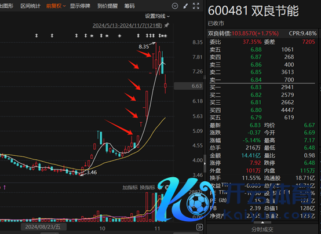Image resolution: width=321 pixels, height=234 pixels.
Task: Open the circled down-arrow menu icon
Action: [175, 6]
